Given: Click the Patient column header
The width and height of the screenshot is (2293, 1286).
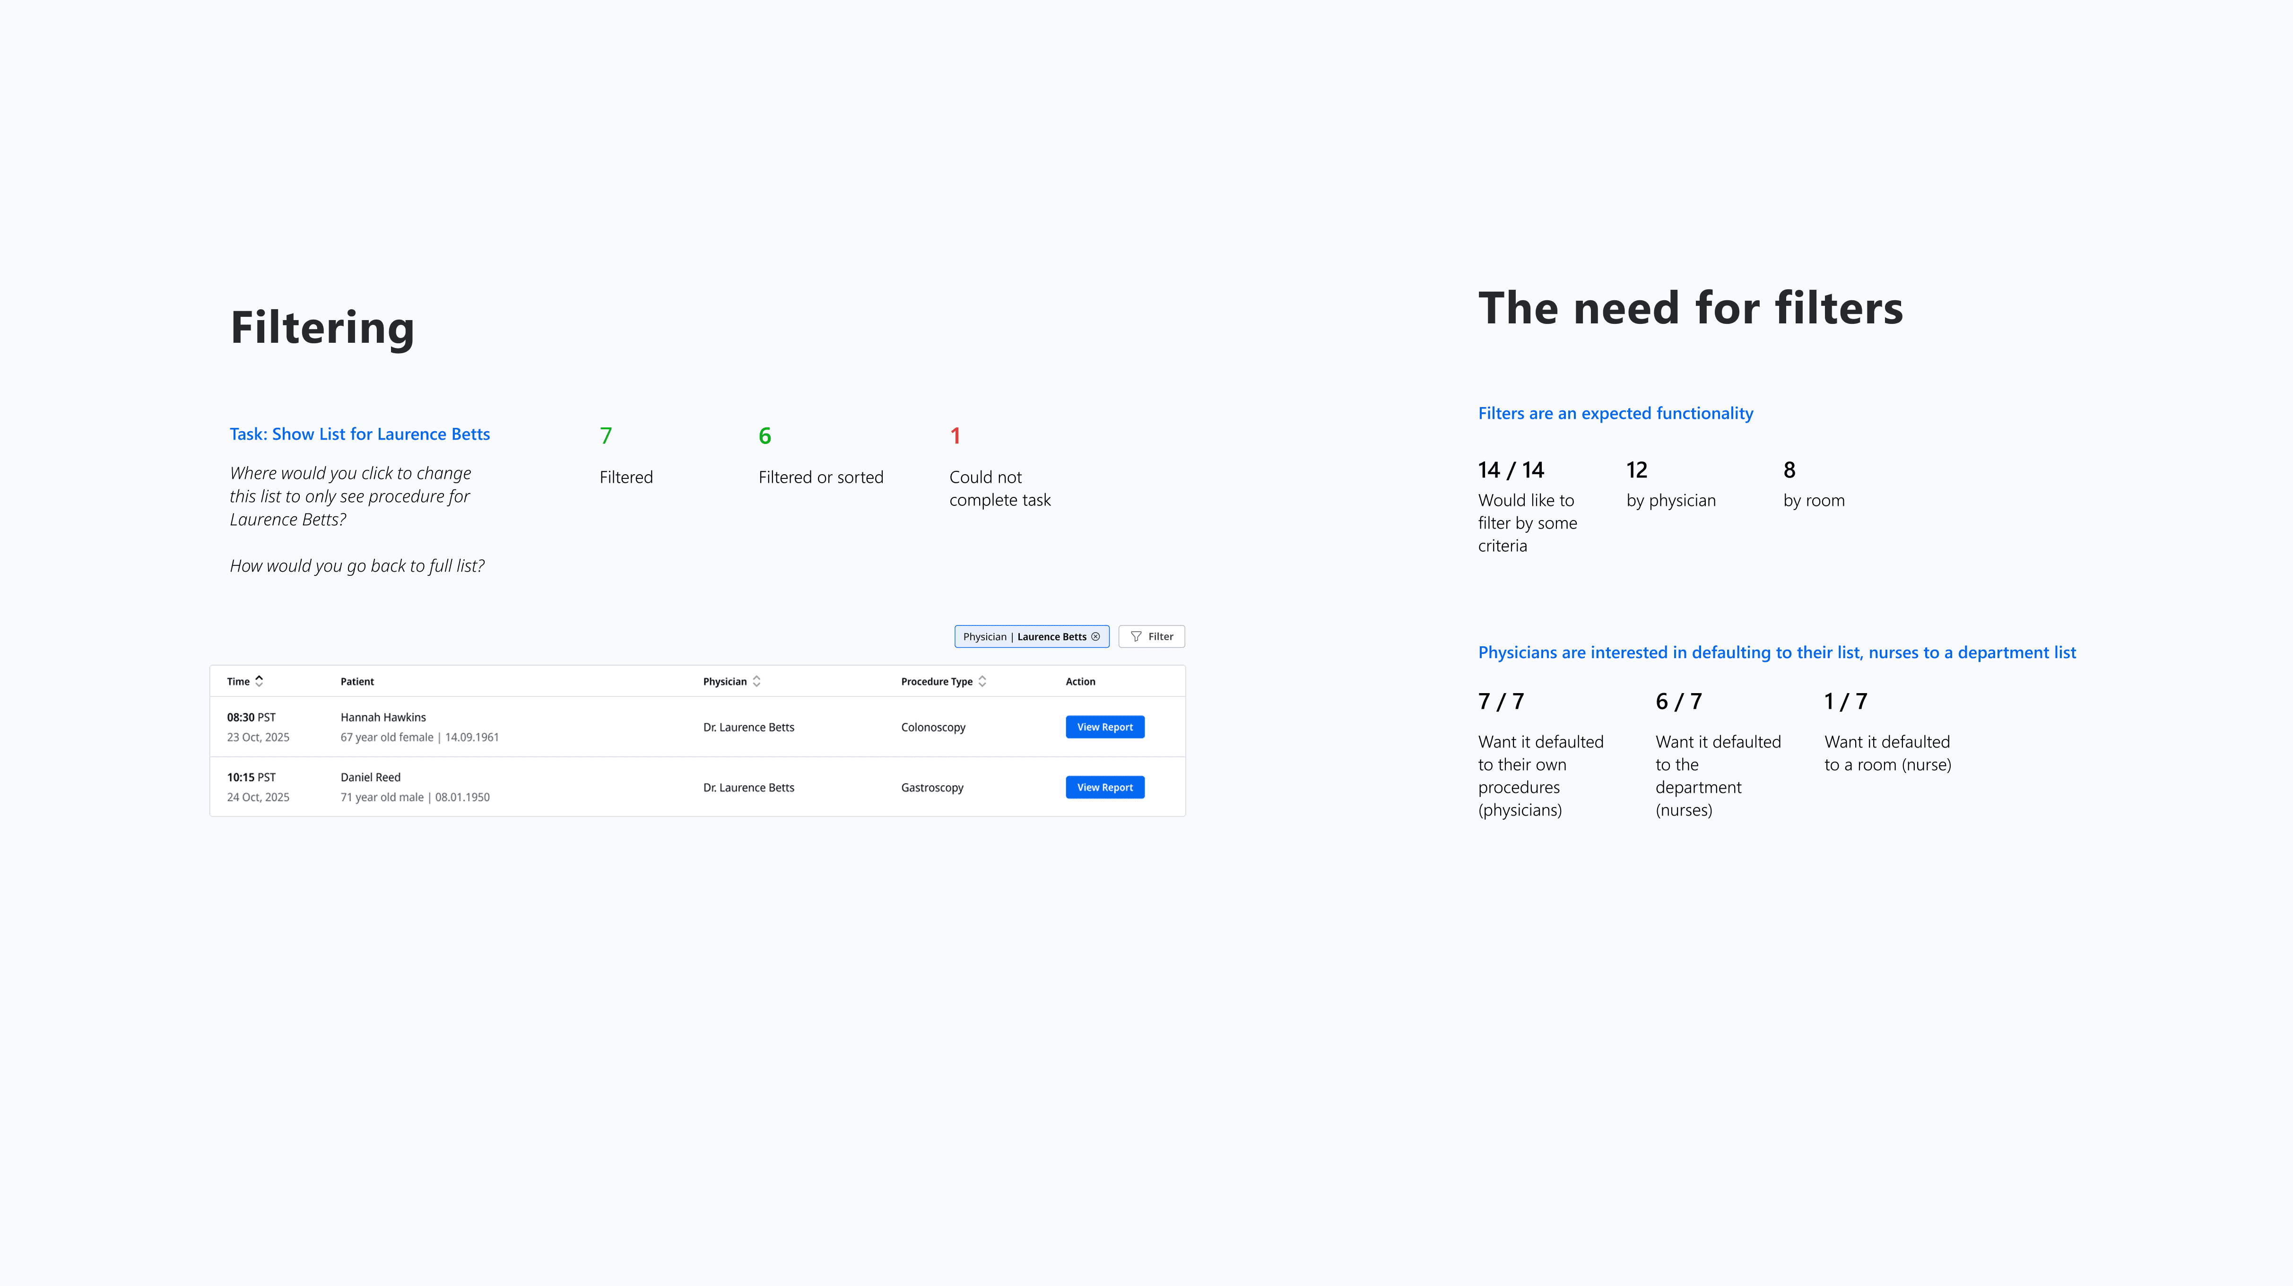Looking at the screenshot, I should point(357,682).
